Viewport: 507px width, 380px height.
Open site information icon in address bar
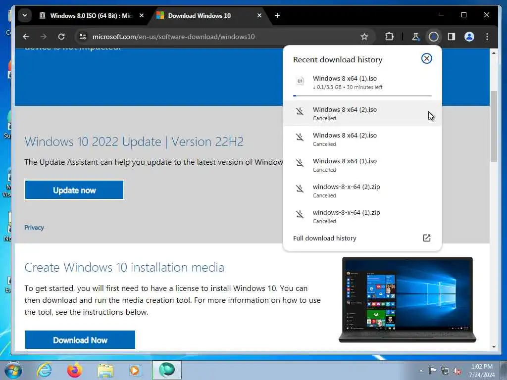pyautogui.click(x=83, y=37)
